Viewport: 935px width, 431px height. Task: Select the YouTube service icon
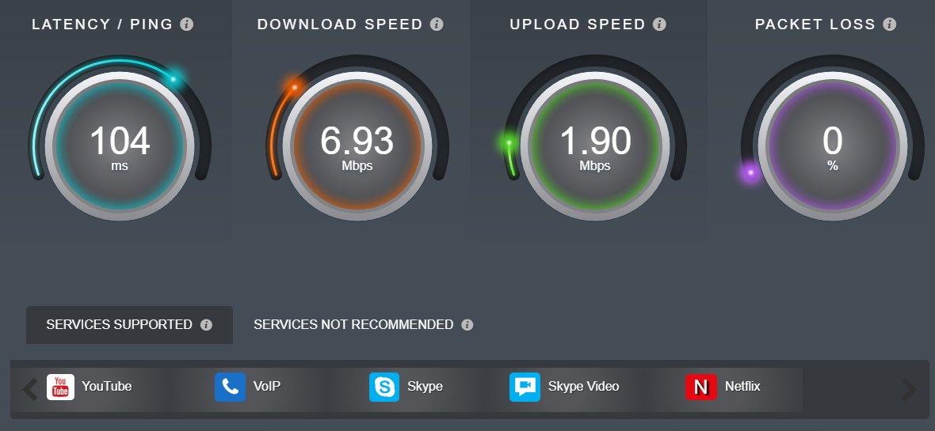pyautogui.click(x=61, y=387)
